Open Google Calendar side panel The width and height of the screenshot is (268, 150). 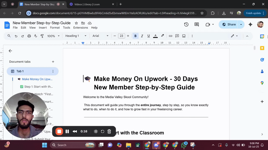pyautogui.click(x=262, y=36)
